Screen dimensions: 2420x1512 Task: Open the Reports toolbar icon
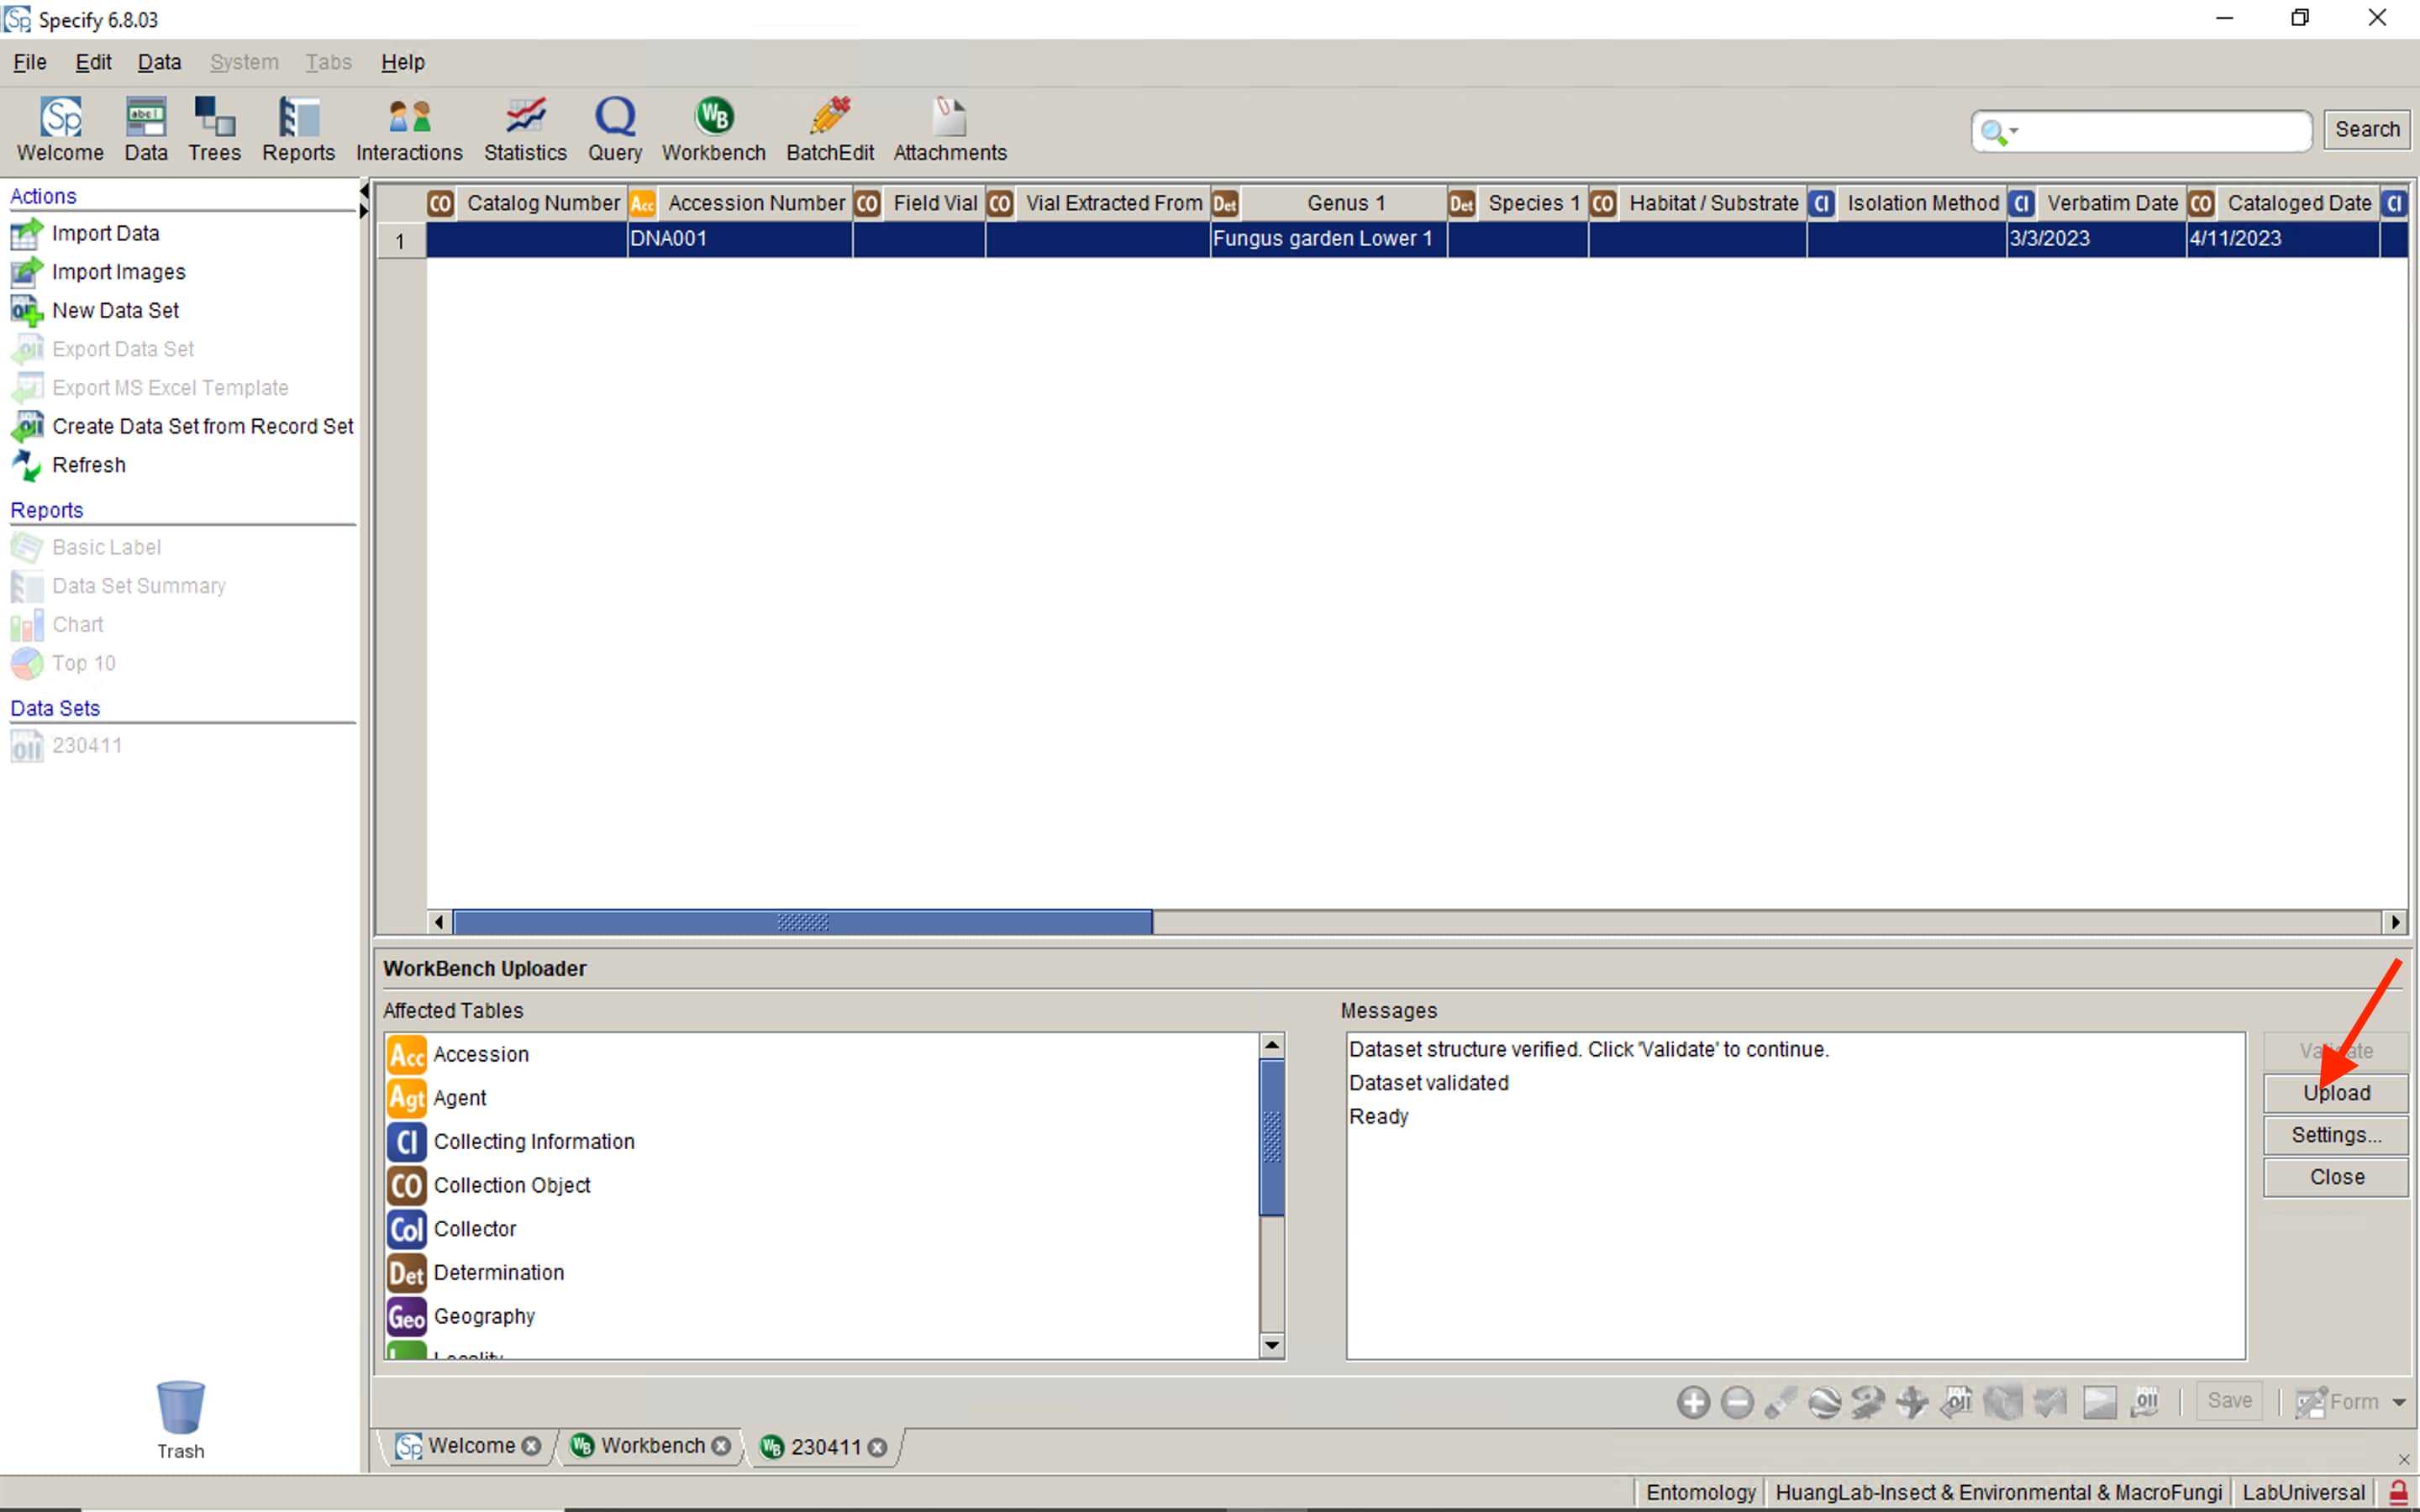[x=298, y=129]
